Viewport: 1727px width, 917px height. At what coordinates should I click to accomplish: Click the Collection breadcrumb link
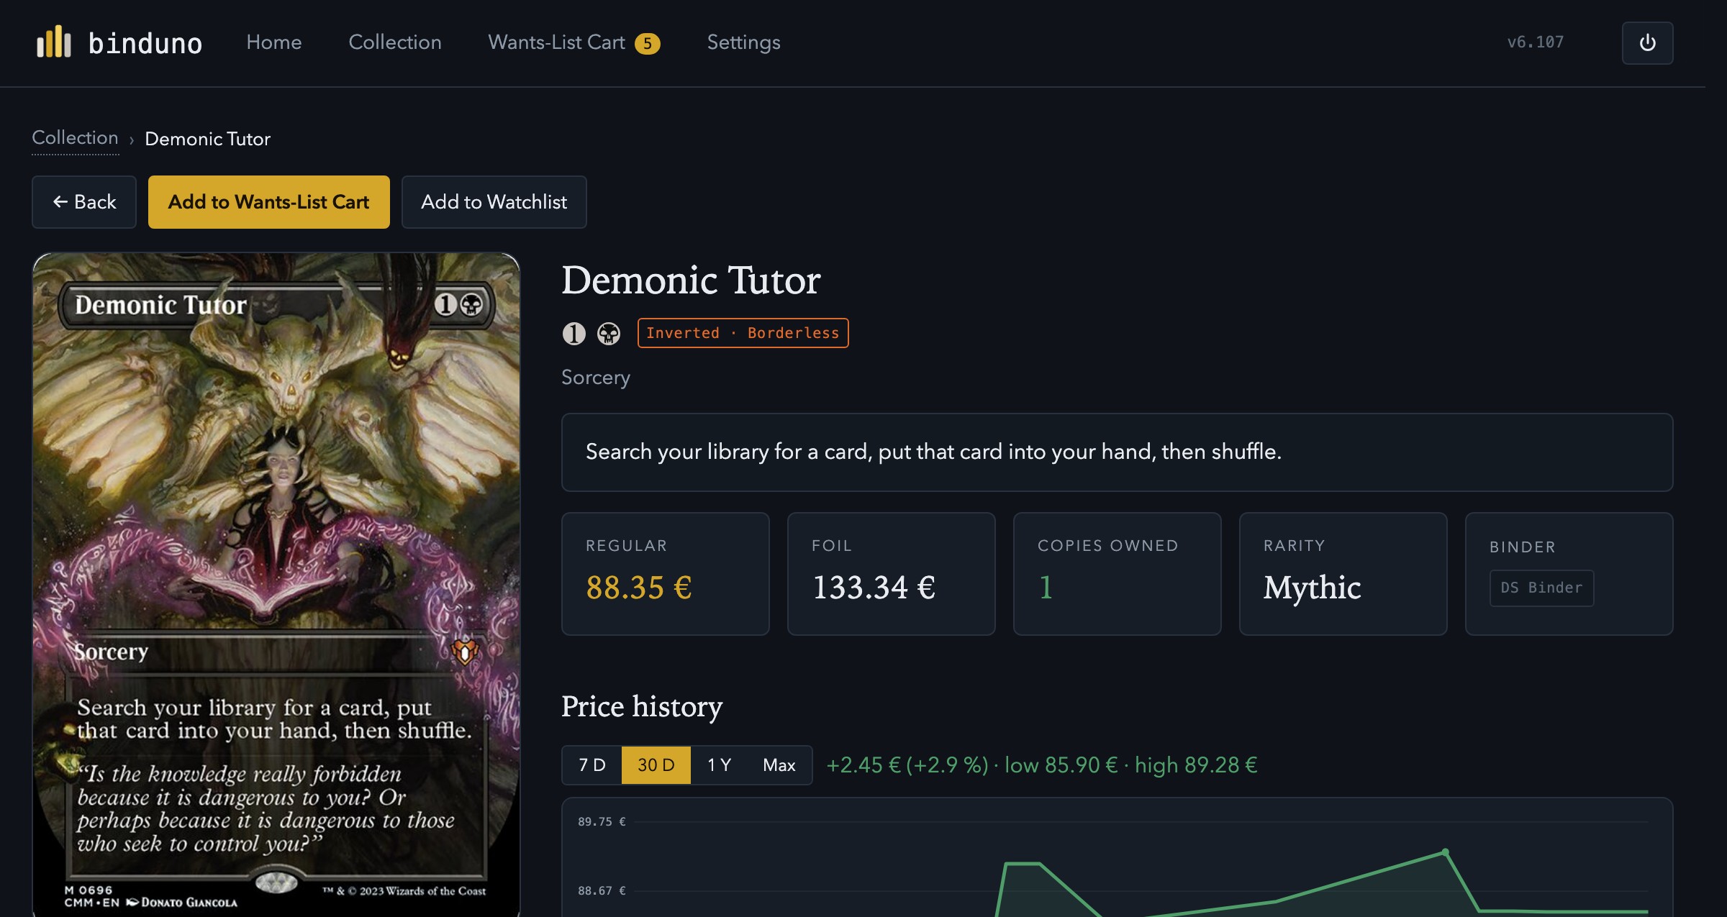point(75,137)
